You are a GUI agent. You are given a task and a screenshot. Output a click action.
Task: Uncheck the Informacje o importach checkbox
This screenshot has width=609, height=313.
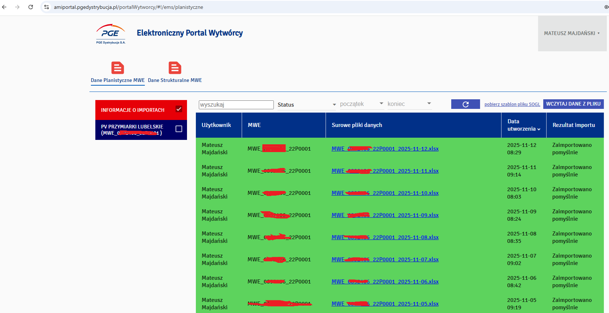pyautogui.click(x=179, y=109)
